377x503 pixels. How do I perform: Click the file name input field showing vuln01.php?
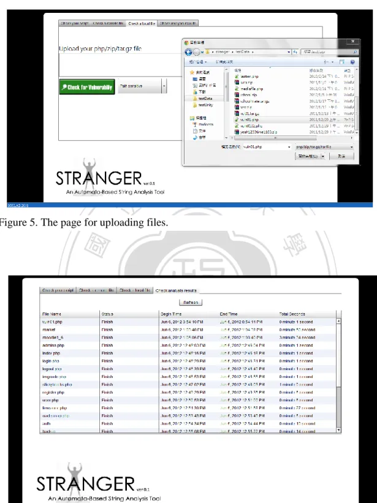click(264, 147)
